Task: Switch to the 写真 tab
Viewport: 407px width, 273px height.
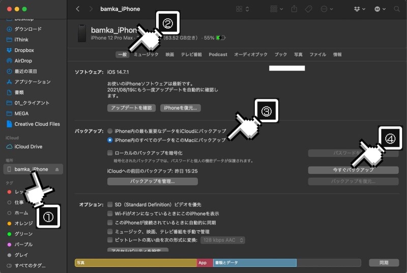Action: (298, 54)
